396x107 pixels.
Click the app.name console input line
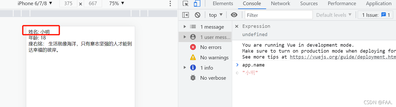point(253,65)
